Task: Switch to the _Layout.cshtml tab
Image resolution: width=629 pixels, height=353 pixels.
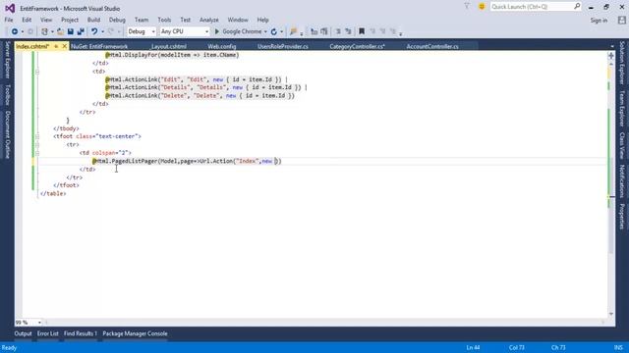Action: tap(168, 46)
